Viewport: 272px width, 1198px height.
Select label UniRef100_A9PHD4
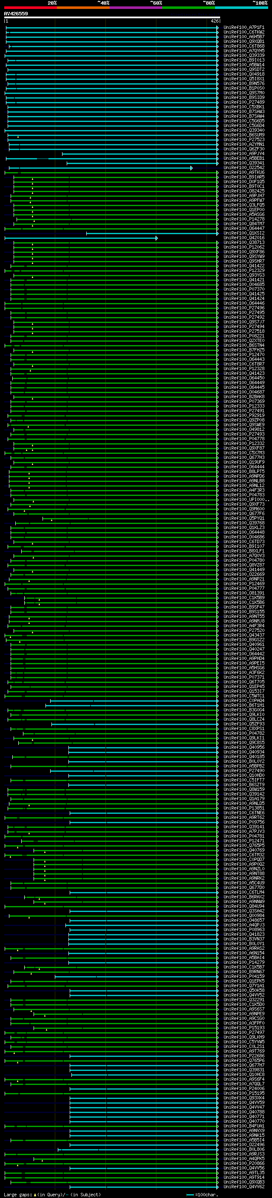click(244, 659)
